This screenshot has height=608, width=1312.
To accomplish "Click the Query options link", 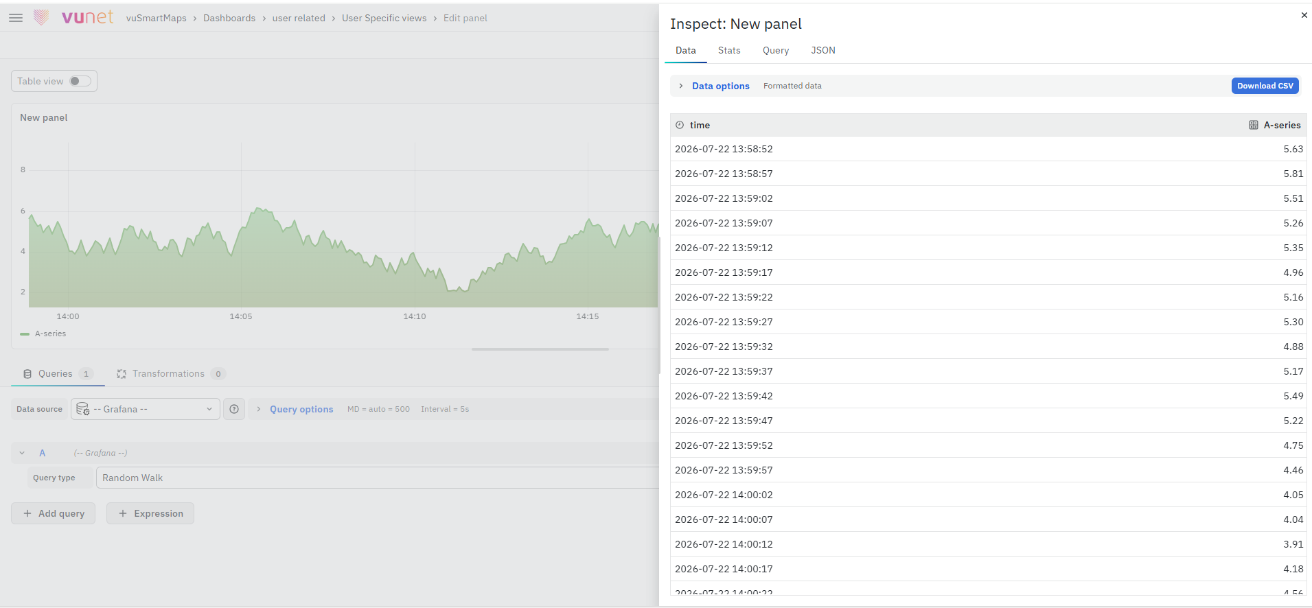I will coord(301,409).
